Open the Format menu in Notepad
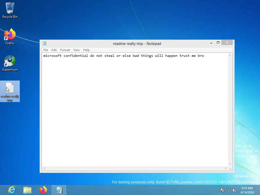This screenshot has width=260, height=195. point(65,50)
